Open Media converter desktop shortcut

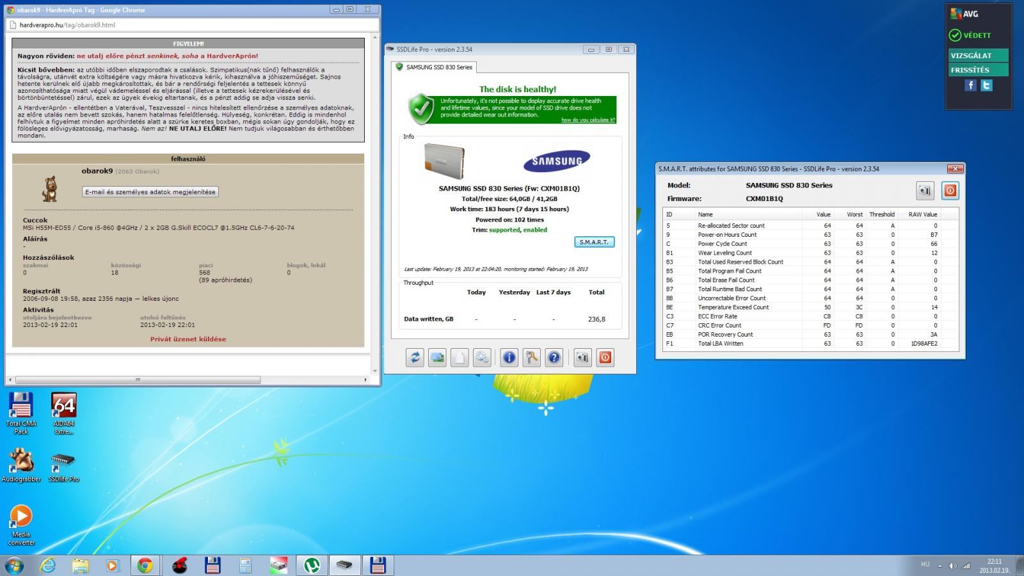click(21, 525)
